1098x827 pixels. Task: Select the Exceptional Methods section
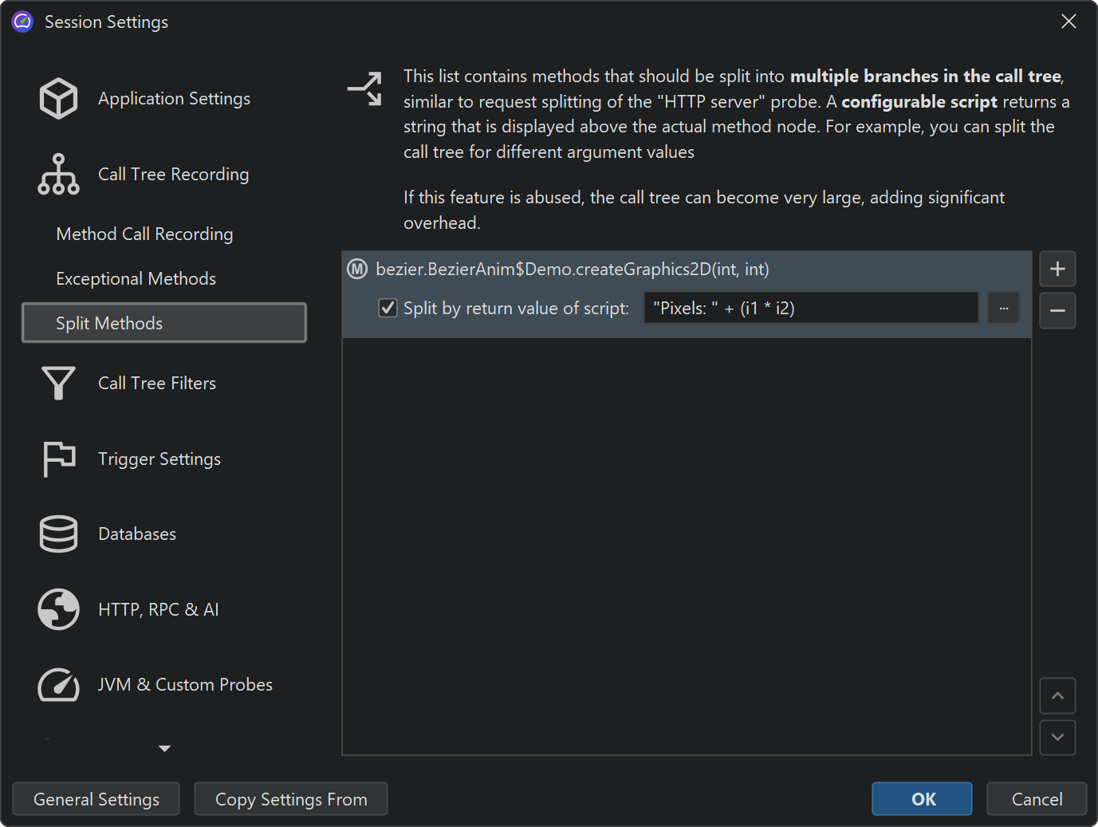[x=136, y=278]
